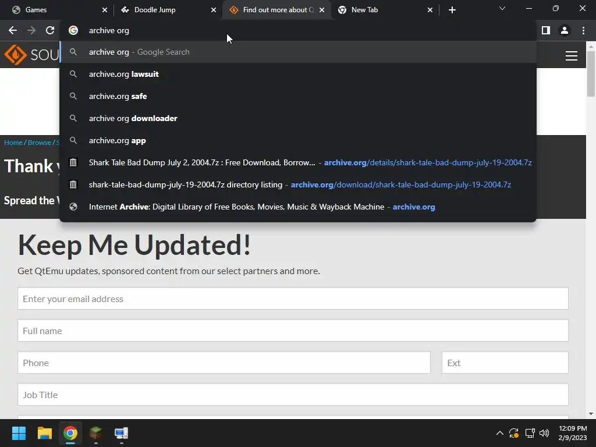Close the New Tab tab
Image resolution: width=596 pixels, height=447 pixels.
click(430, 10)
